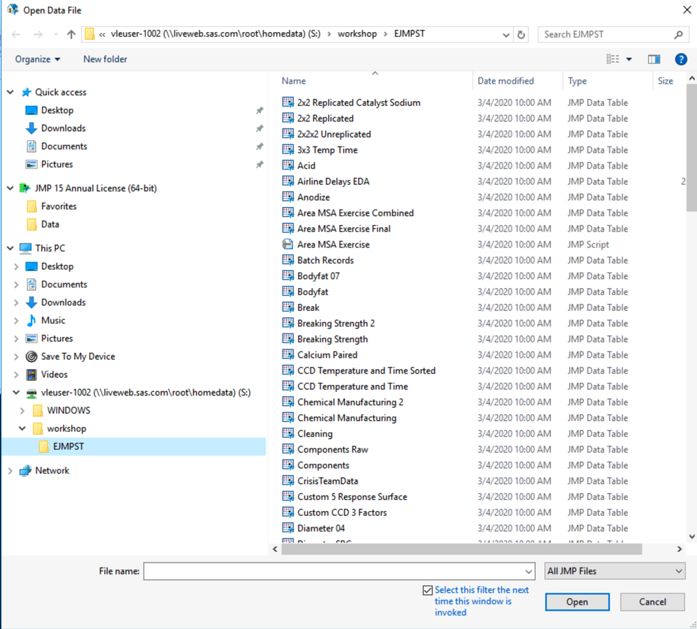Open the Organize menu
The image size is (697, 629).
tap(38, 59)
